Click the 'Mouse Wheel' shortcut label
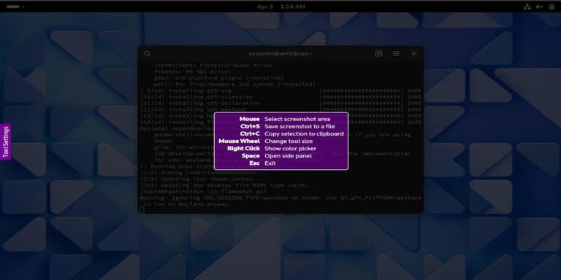The width and height of the screenshot is (561, 280). [x=240, y=141]
